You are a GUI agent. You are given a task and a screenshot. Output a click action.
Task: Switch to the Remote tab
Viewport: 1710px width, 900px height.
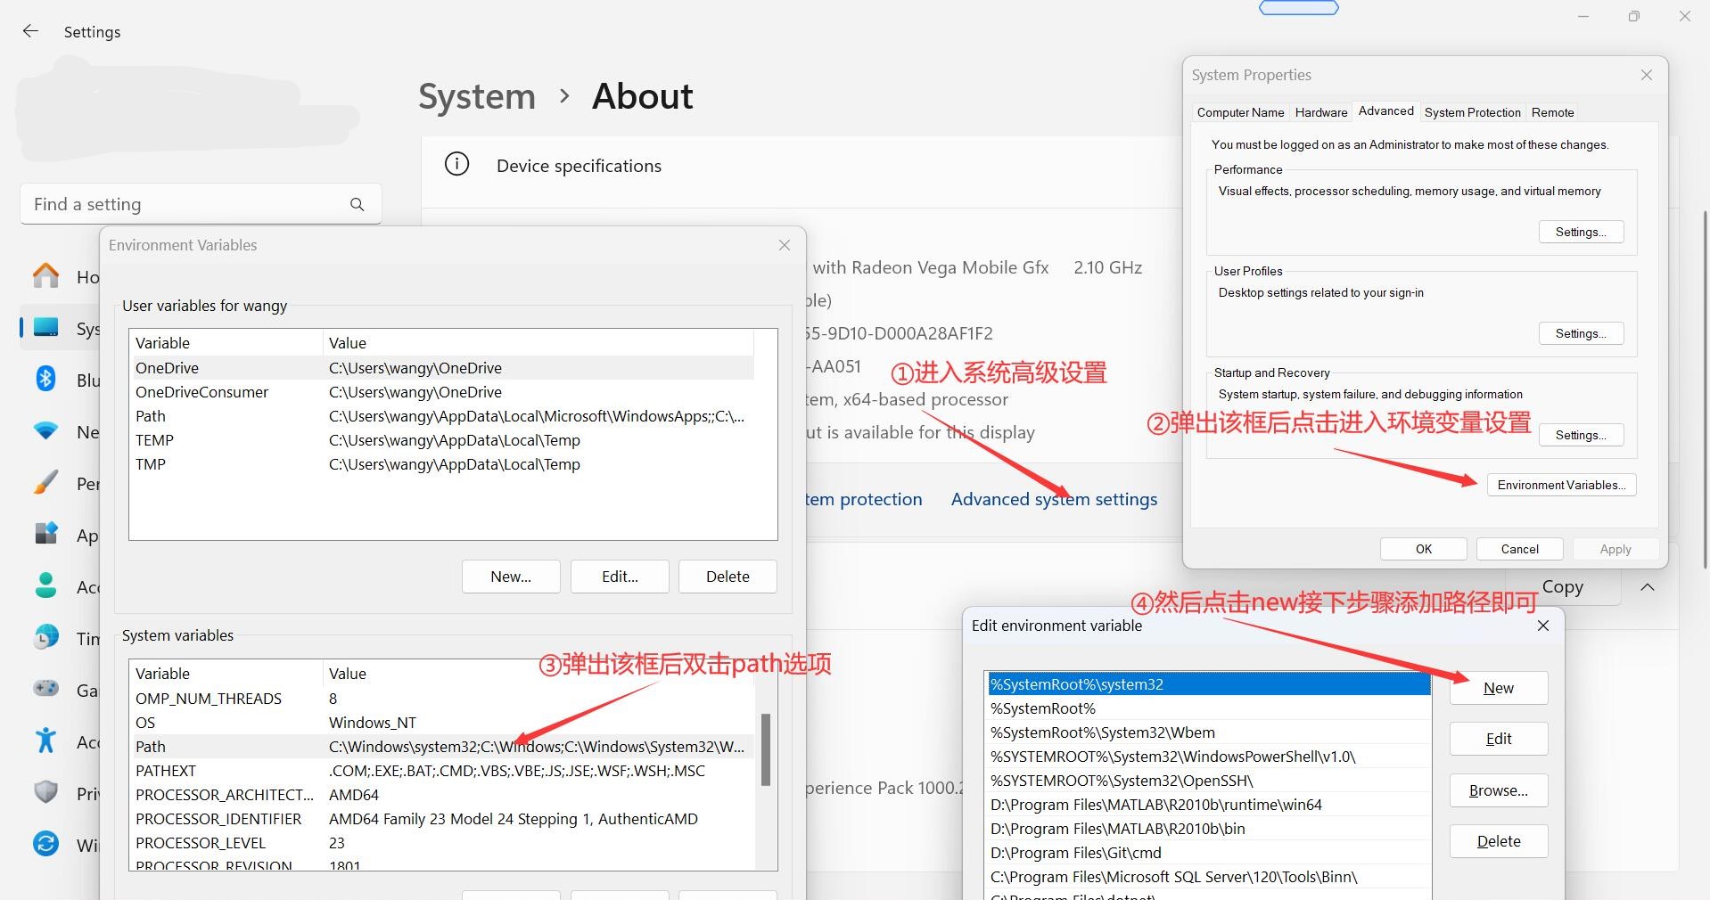tap(1552, 112)
